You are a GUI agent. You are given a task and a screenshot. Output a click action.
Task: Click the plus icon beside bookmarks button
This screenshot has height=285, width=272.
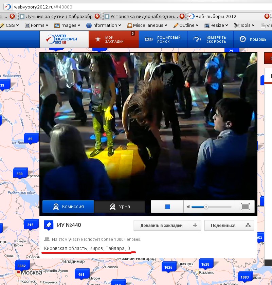195,225
